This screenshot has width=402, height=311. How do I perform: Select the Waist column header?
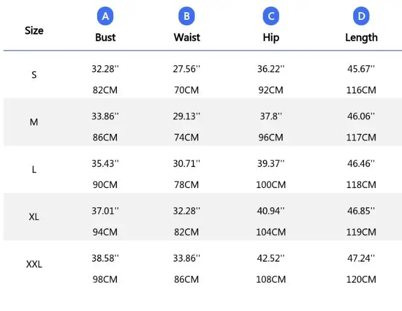(x=187, y=37)
